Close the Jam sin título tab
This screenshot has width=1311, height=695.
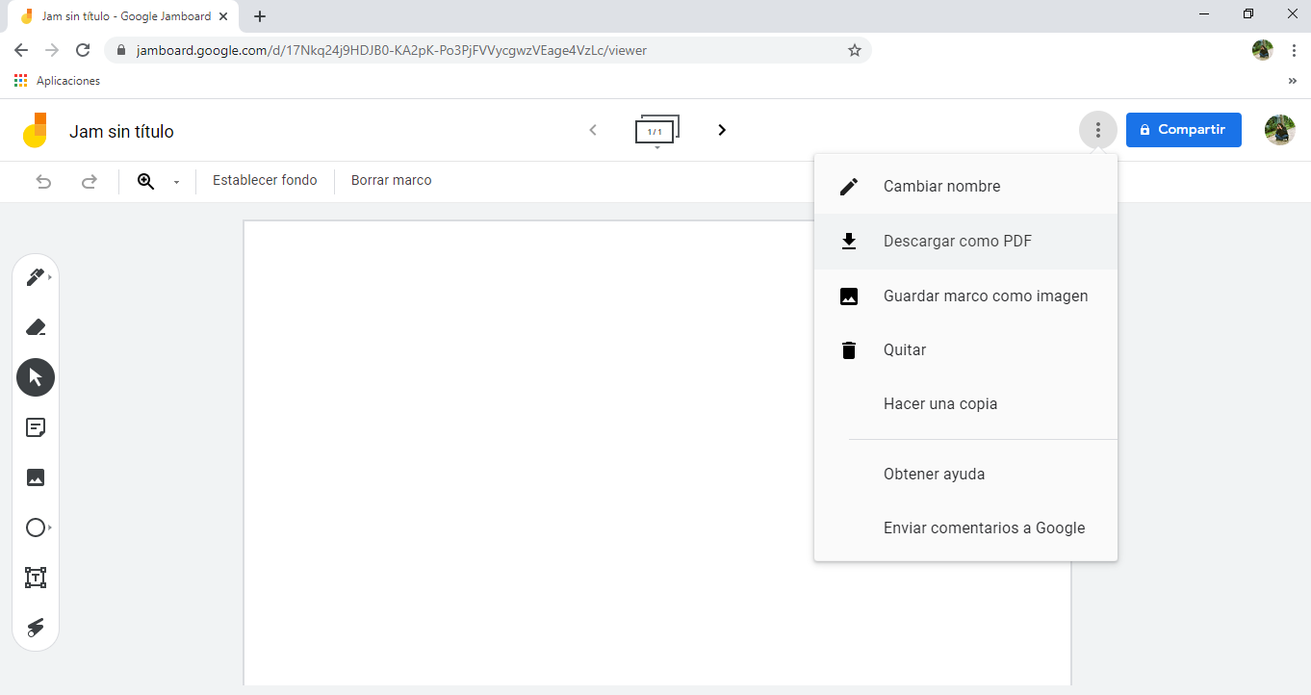point(224,16)
